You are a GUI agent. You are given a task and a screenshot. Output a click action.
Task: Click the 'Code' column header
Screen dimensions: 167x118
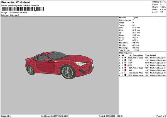[x=147, y=55]
